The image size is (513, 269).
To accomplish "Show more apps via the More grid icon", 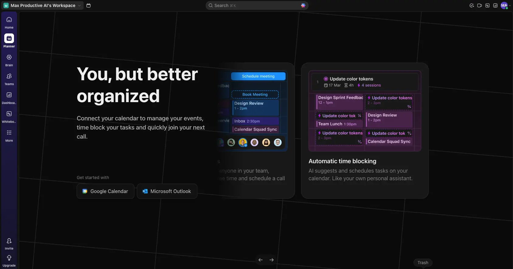I will click(9, 133).
